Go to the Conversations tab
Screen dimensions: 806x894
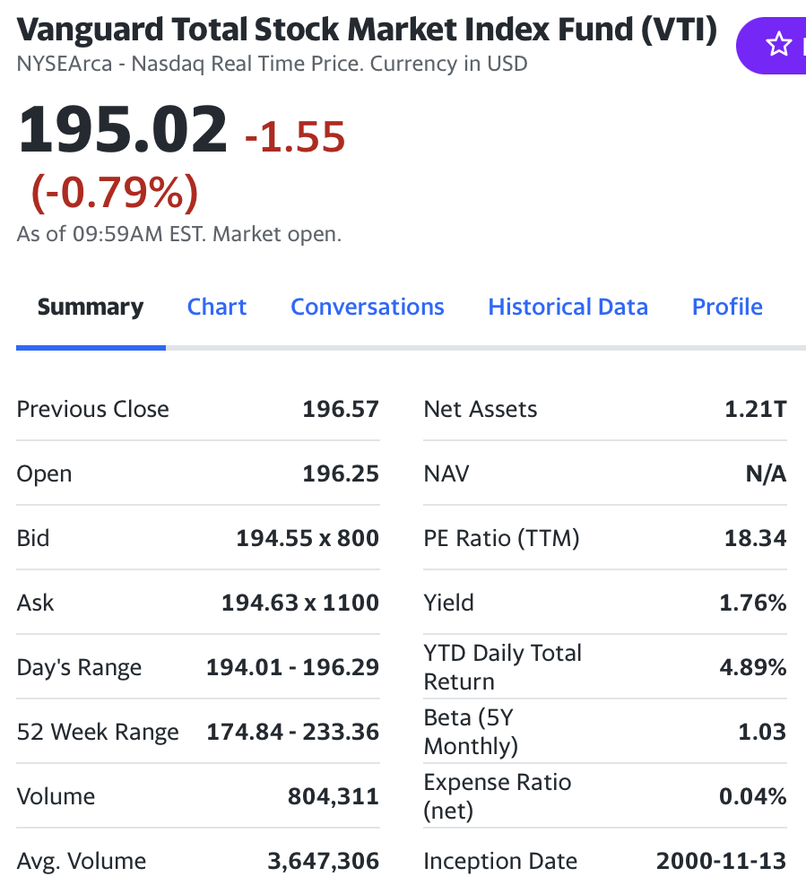[368, 307]
